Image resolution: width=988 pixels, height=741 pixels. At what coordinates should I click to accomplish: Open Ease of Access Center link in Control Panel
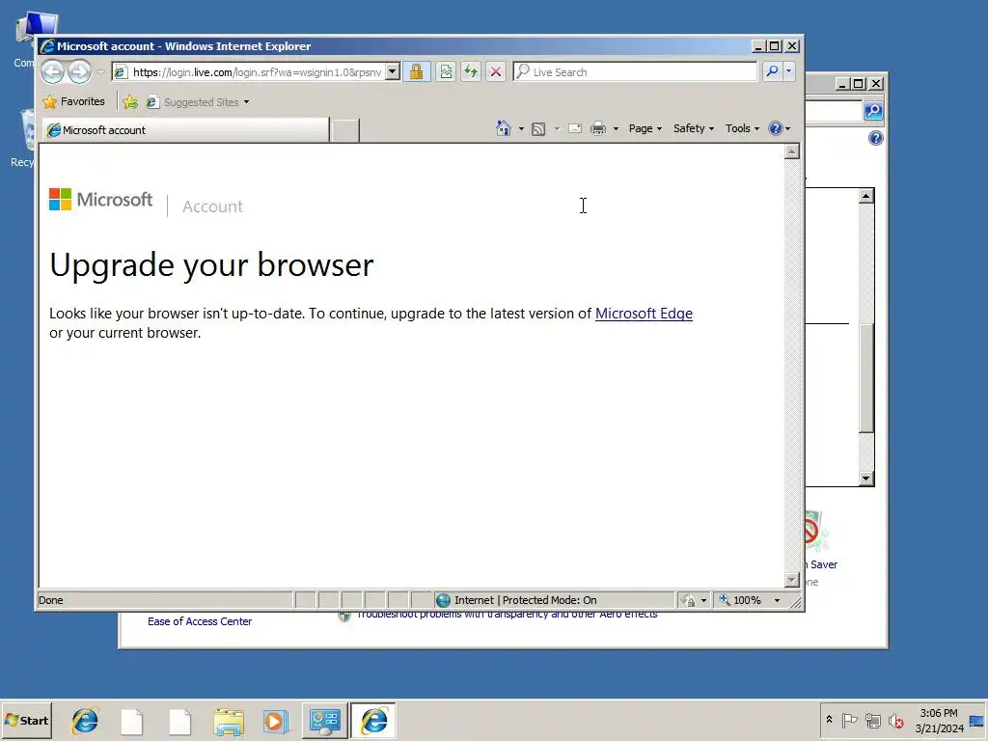point(200,621)
